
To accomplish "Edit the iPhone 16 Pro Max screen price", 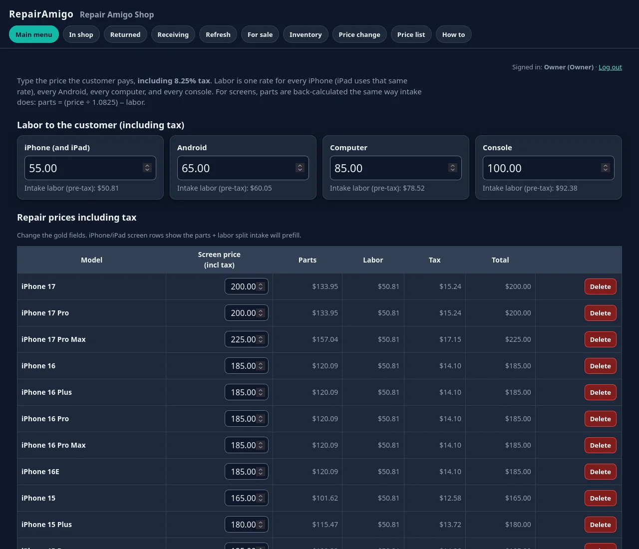I will click(x=247, y=445).
